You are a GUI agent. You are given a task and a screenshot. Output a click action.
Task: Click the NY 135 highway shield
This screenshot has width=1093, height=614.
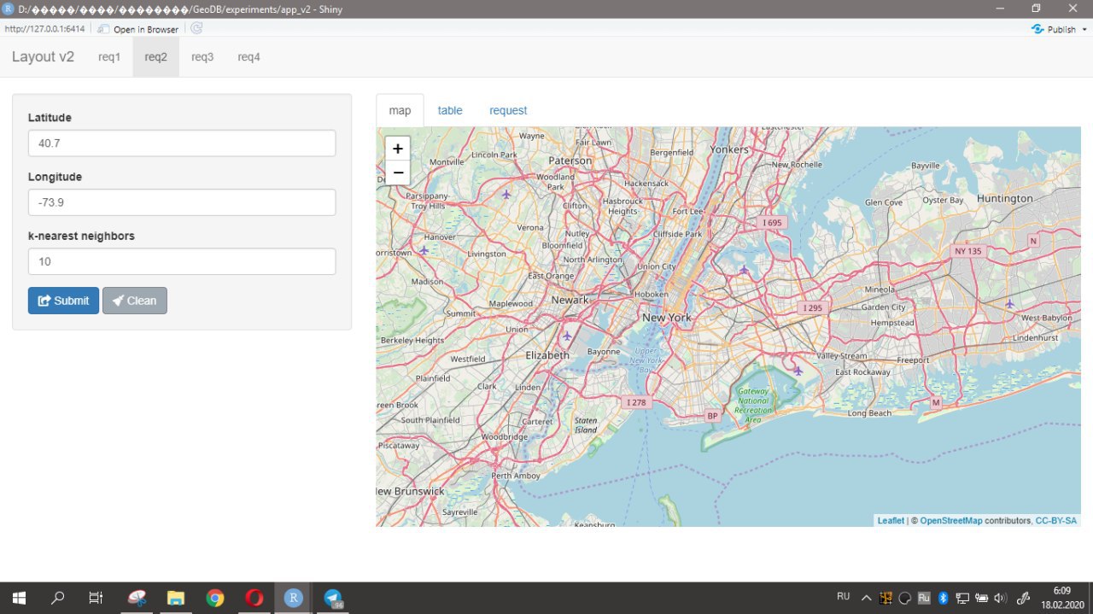pyautogui.click(x=968, y=251)
